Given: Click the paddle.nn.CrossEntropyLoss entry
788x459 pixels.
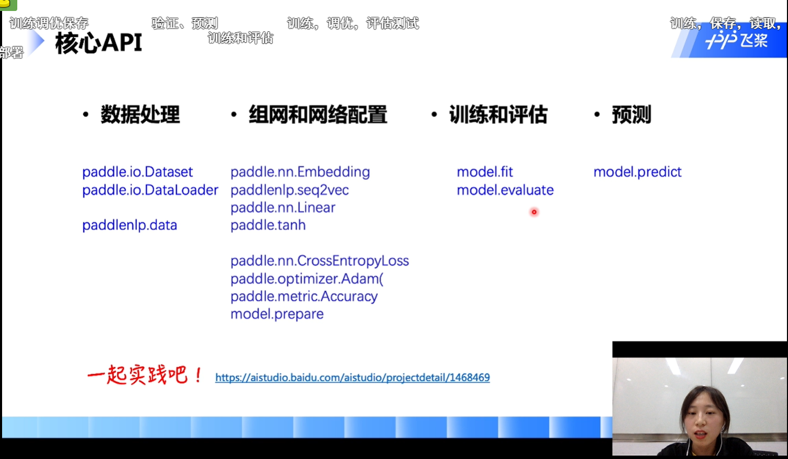Looking at the screenshot, I should pyautogui.click(x=319, y=261).
